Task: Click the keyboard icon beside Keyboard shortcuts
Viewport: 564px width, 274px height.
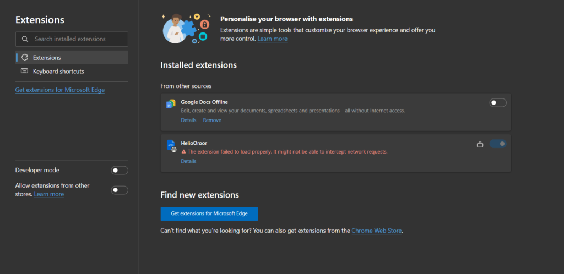Action: point(25,72)
